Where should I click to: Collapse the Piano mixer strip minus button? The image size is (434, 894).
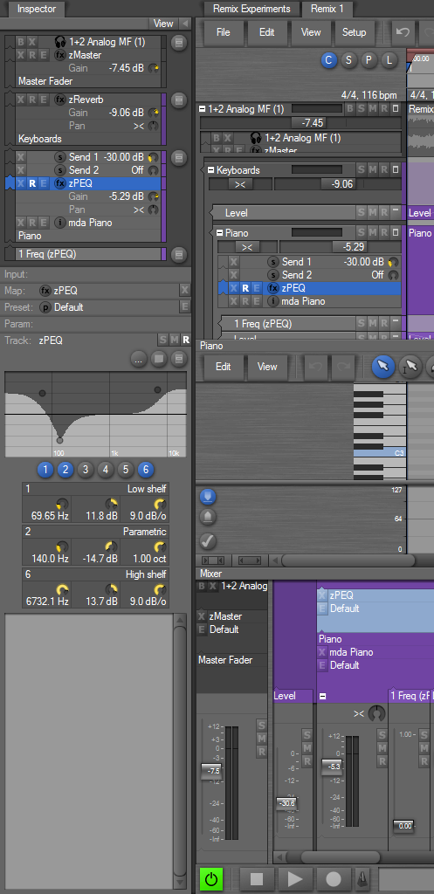pyautogui.click(x=323, y=696)
